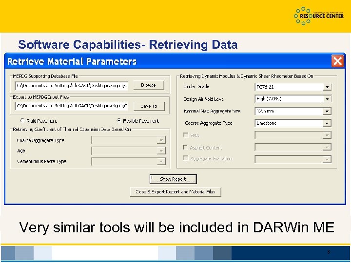Click the MEPDG Supporting Database File path field
The width and height of the screenshot is (351, 263).
click(x=71, y=86)
